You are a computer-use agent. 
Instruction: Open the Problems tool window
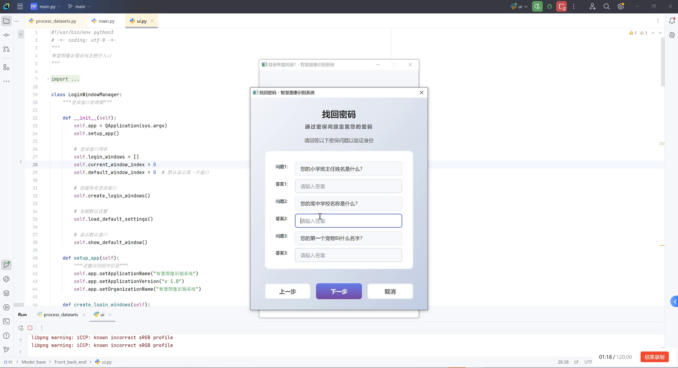point(6,336)
